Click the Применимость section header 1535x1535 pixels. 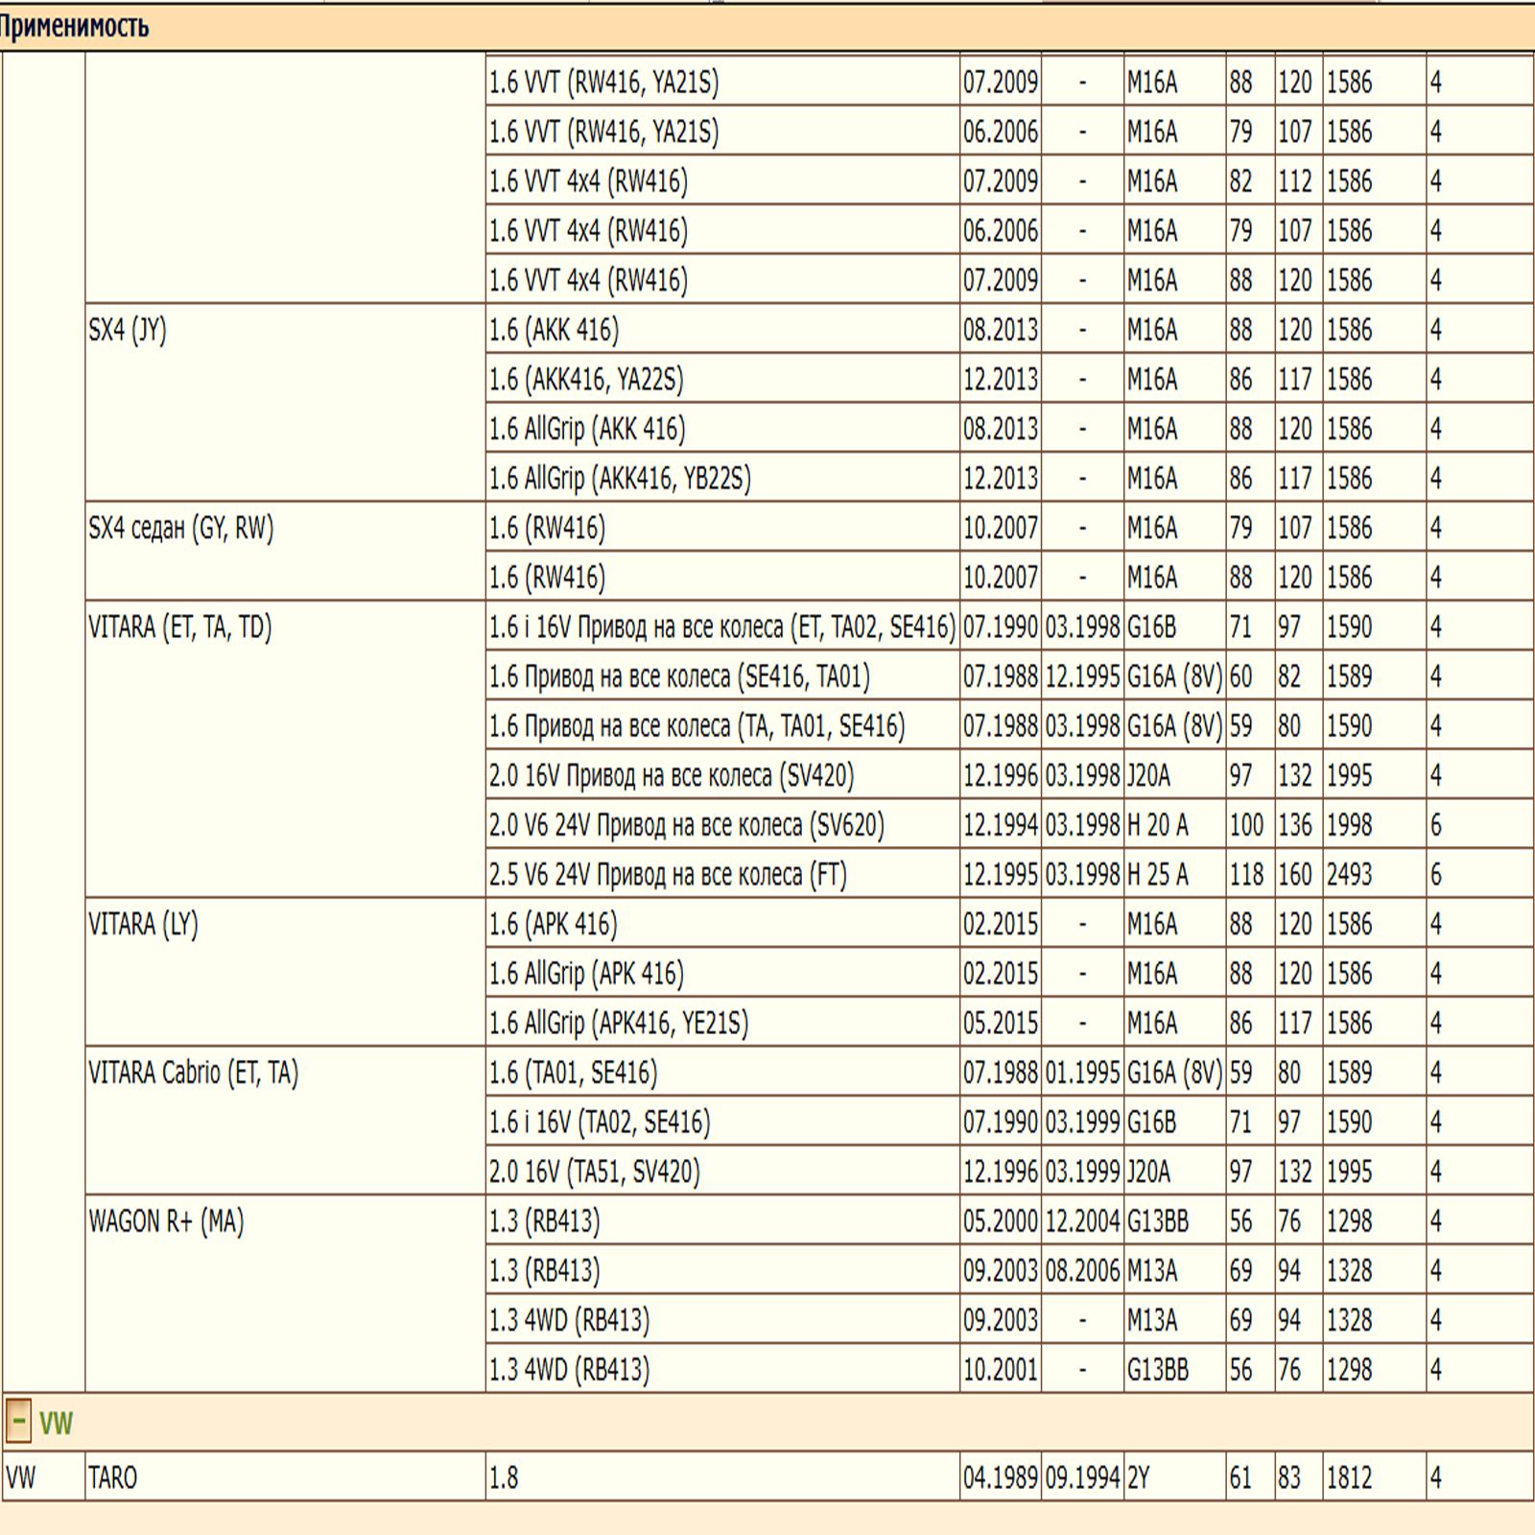(75, 26)
